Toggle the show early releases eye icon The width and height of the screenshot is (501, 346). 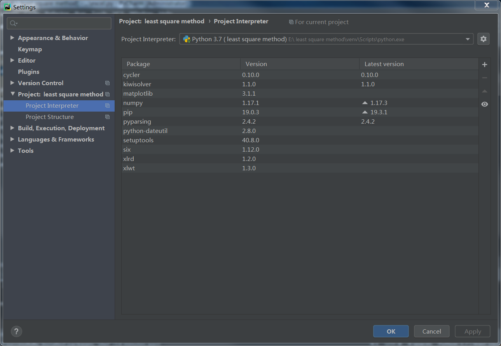point(484,104)
